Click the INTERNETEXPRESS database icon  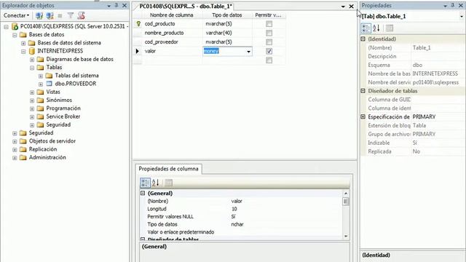pyautogui.click(x=32, y=51)
